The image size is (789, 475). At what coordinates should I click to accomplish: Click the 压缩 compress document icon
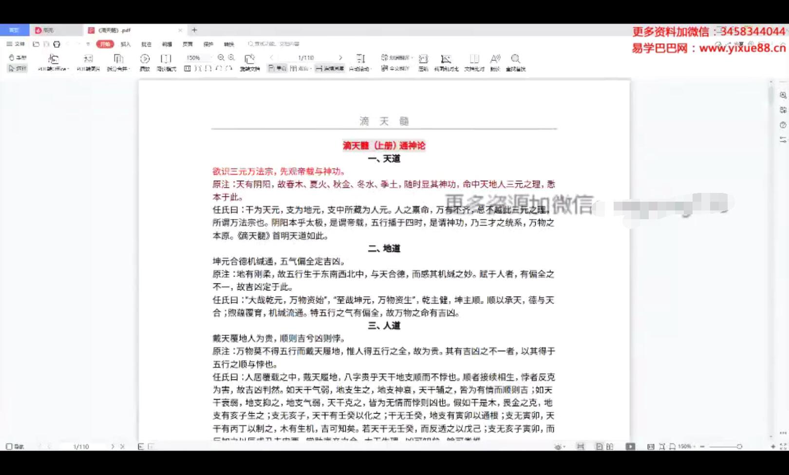point(423,61)
